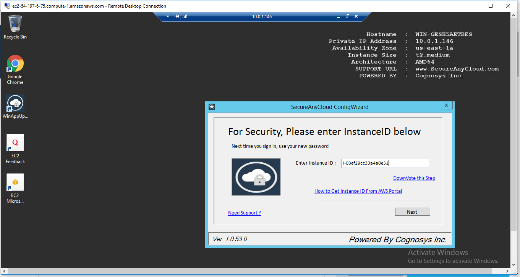Open the Need Support link
Image resolution: width=520 pixels, height=277 pixels.
(x=244, y=213)
